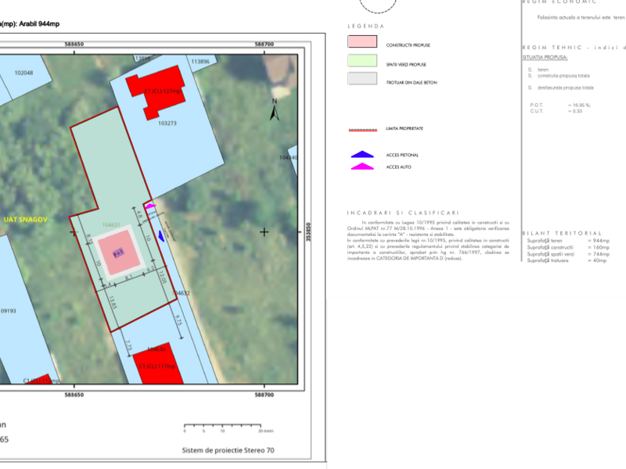Screen dimensions: 626x469
Task: Click the parcel label '104631'
Action: [111, 225]
